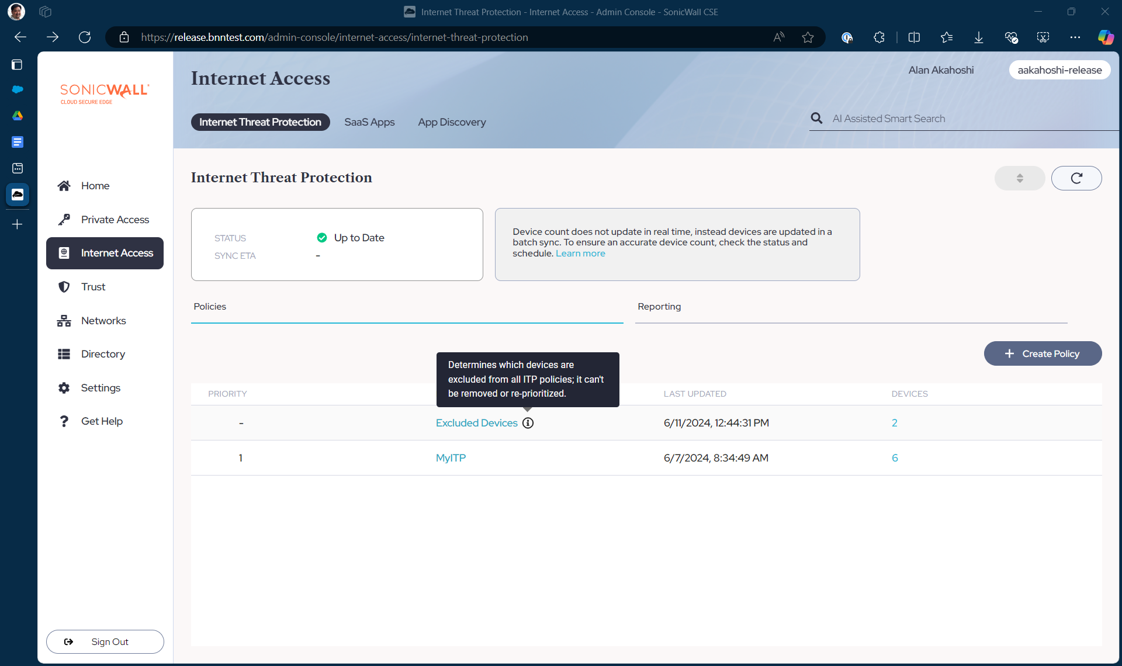Click the Excluded Devices info icon
This screenshot has width=1122, height=666.
pyautogui.click(x=528, y=423)
